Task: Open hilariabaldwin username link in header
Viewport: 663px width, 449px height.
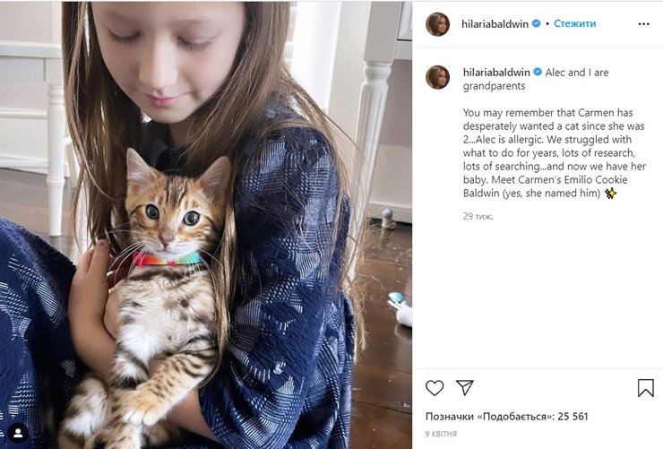Action: pos(495,24)
